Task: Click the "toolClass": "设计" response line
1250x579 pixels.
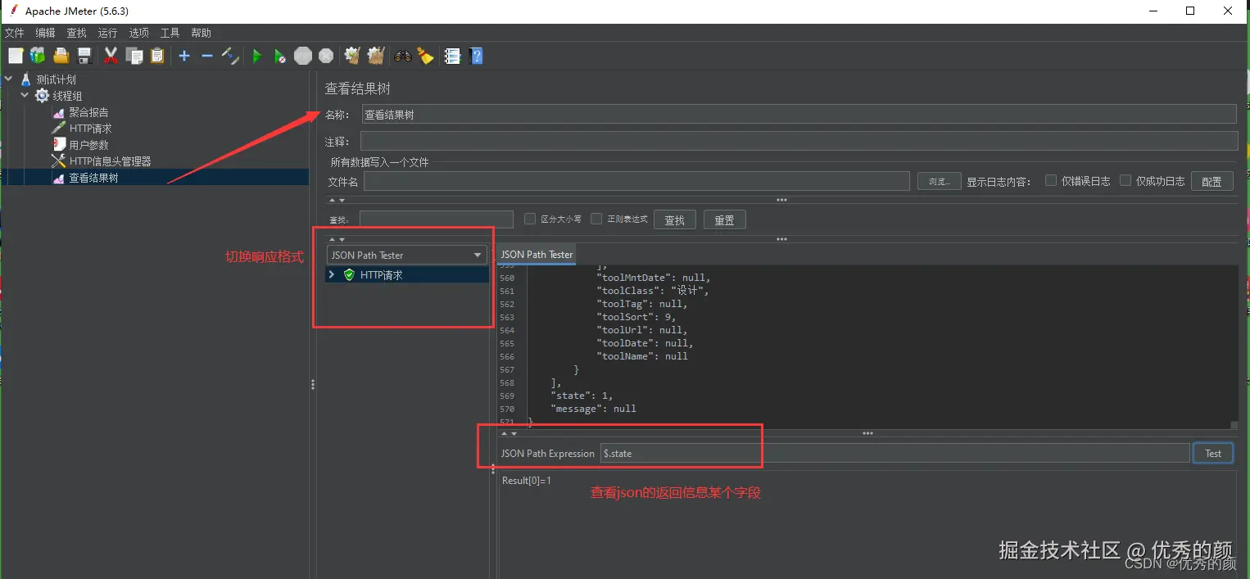Action: point(653,291)
